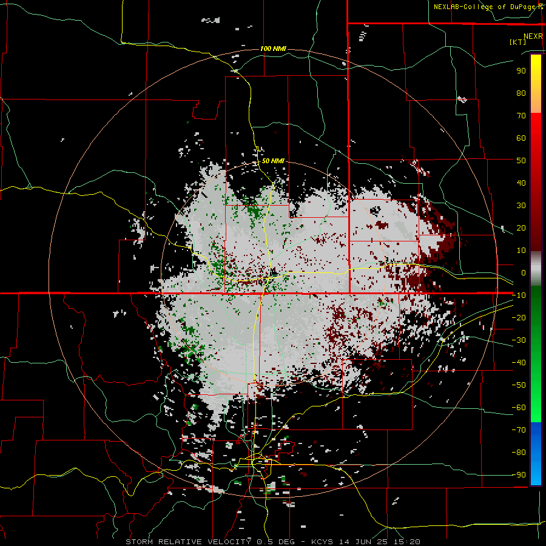Click the -90 scale value

[519, 475]
